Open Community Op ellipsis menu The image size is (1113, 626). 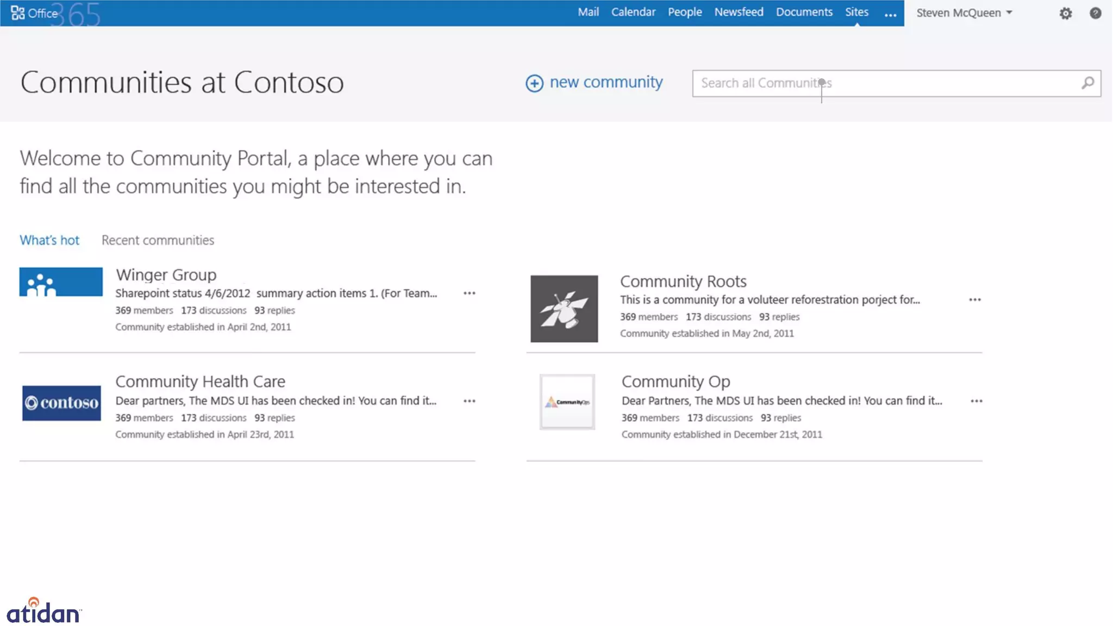click(976, 401)
